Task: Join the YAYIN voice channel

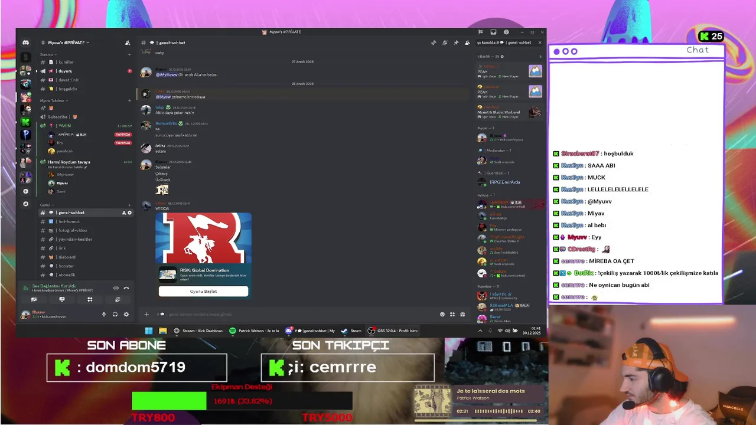Action: 86,126
